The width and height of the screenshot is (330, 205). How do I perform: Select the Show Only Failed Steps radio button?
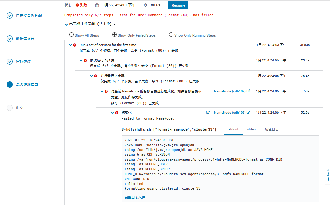tap(115, 35)
